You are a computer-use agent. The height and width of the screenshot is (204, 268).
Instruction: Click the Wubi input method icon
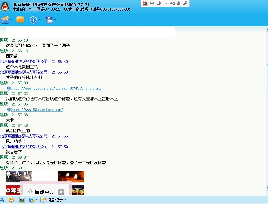click(x=145, y=3)
